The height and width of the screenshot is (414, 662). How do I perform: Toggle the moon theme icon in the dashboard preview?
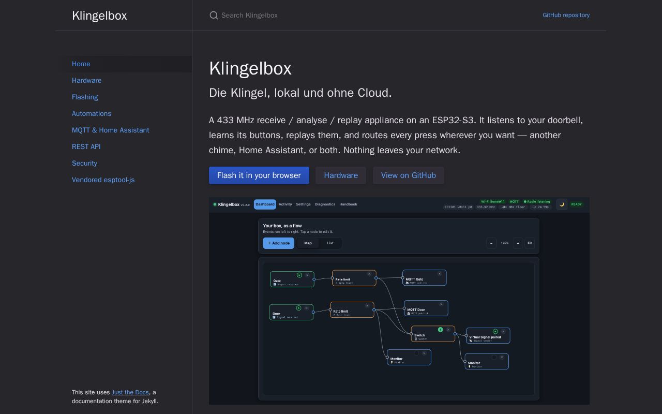[x=562, y=204]
